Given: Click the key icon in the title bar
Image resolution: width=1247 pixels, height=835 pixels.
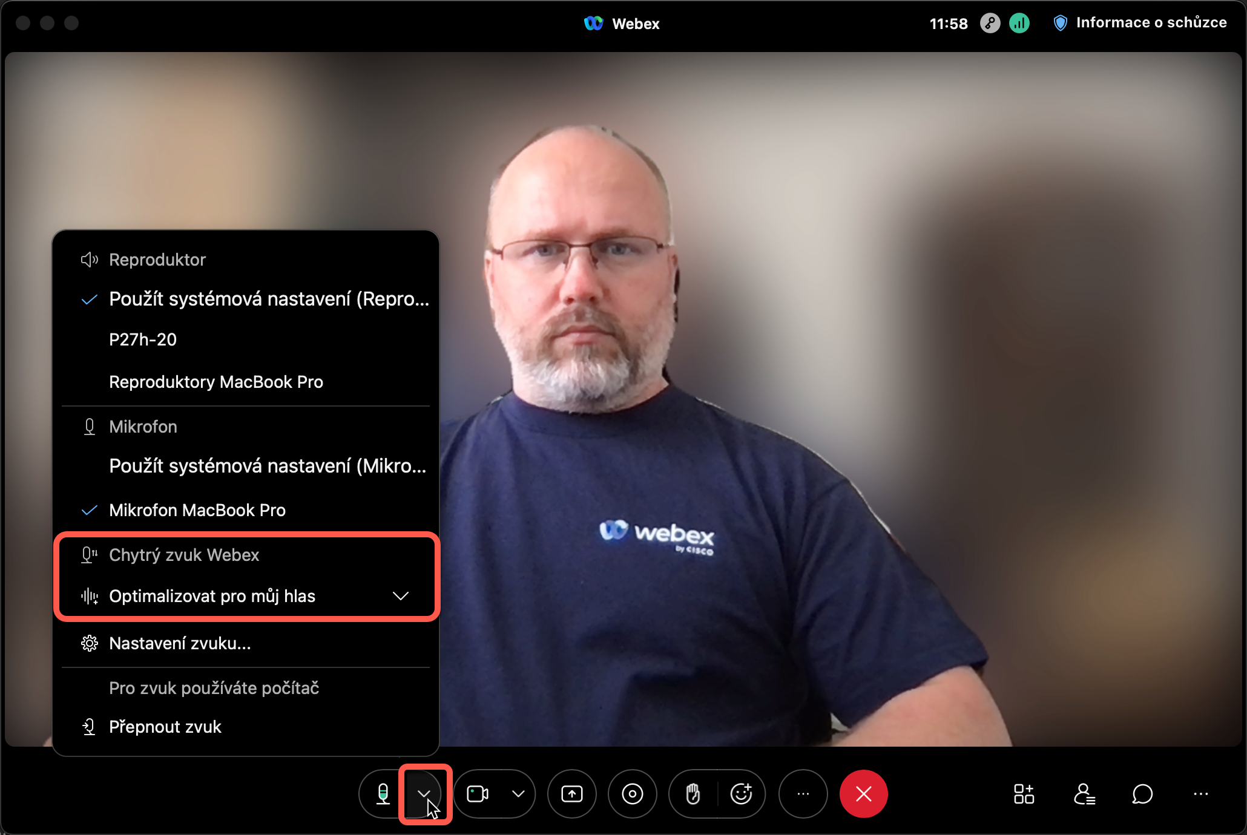Looking at the screenshot, I should [x=990, y=24].
